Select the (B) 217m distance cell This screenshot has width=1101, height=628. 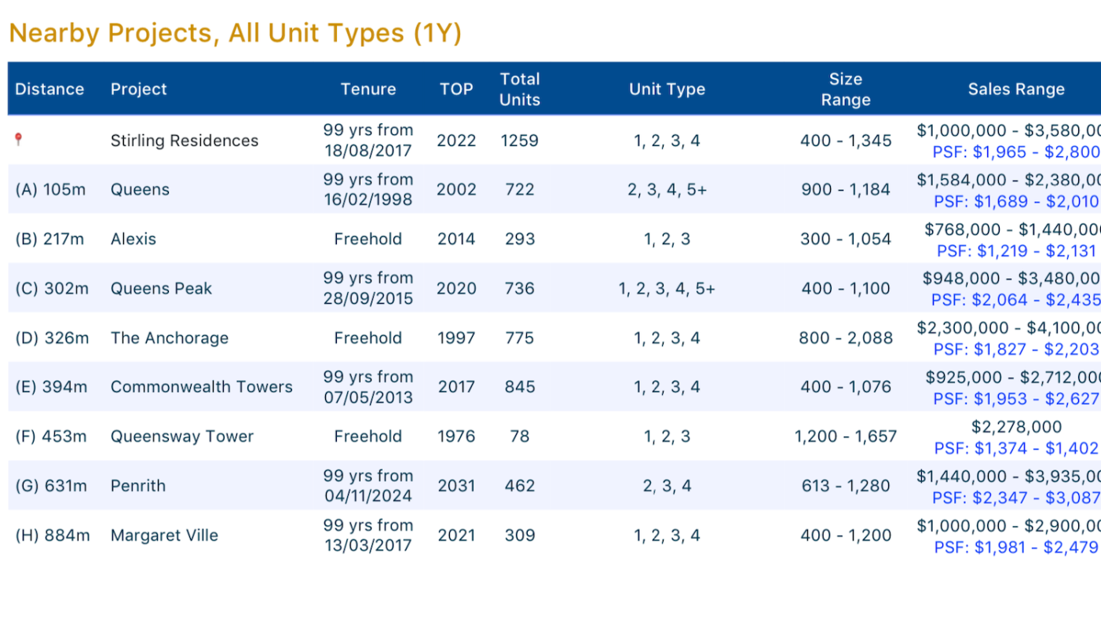[49, 239]
